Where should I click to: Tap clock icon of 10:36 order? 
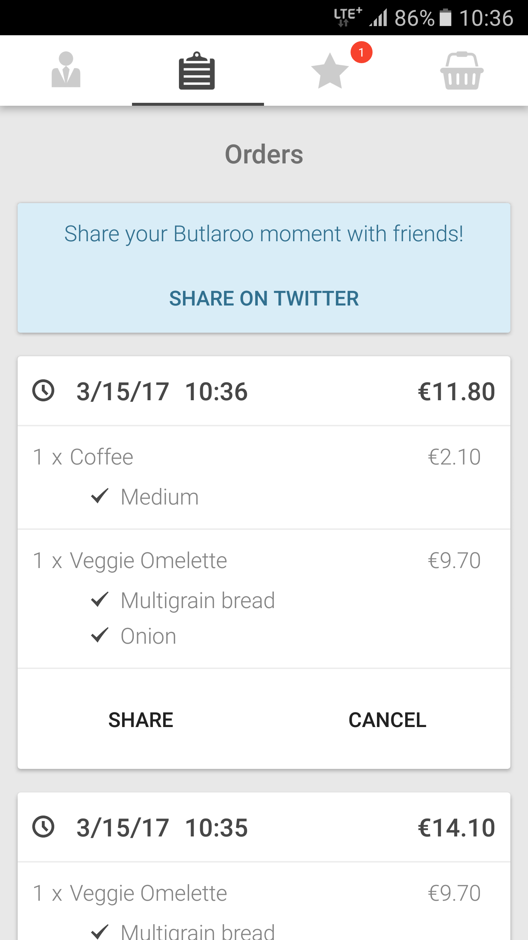coord(43,391)
